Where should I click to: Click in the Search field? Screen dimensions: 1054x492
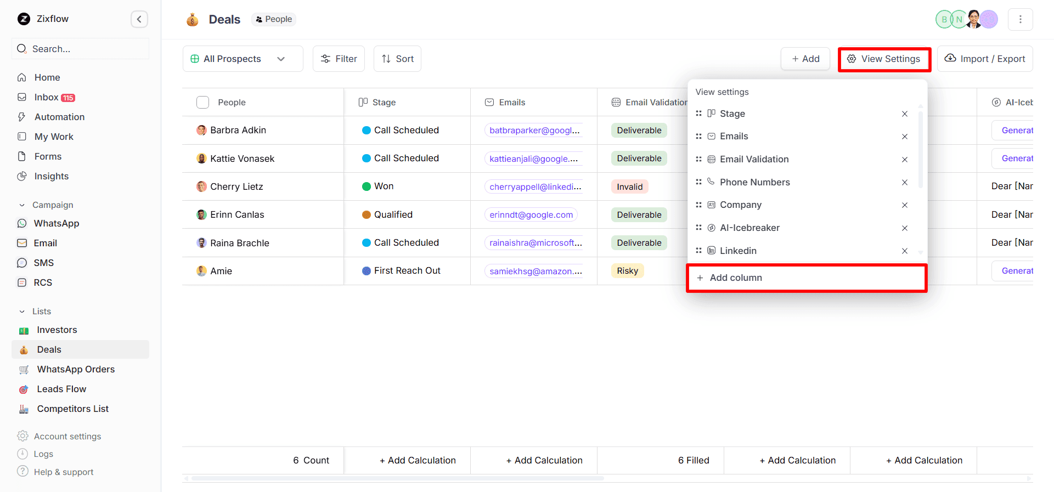[x=80, y=49]
